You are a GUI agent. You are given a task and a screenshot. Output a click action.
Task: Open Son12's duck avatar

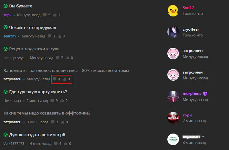coord(173,11)
